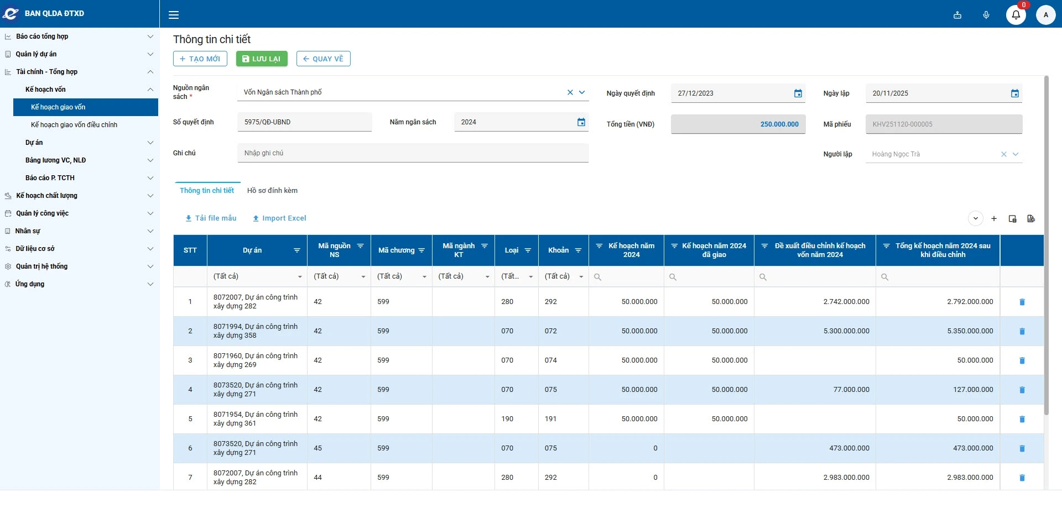
Task: Click the LƯU LẠI button
Action: 262,59
